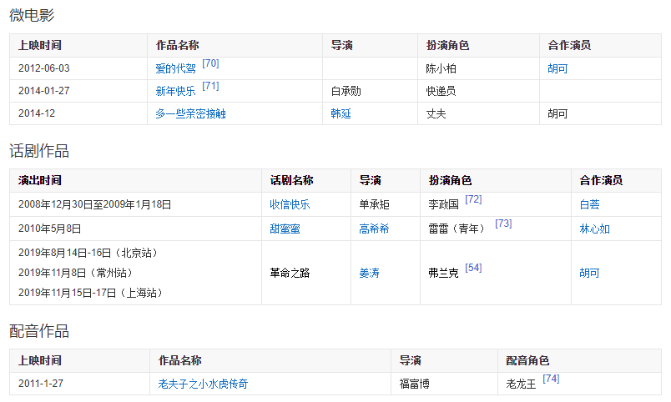
Task: Click citation [71] beside 新年快乐
Action: point(210,86)
